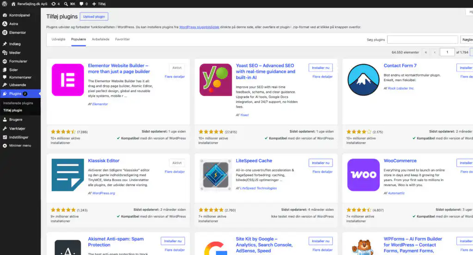This screenshot has height=255, width=473.
Task: Click the WooCommerce woo logo
Action: pyautogui.click(x=364, y=175)
